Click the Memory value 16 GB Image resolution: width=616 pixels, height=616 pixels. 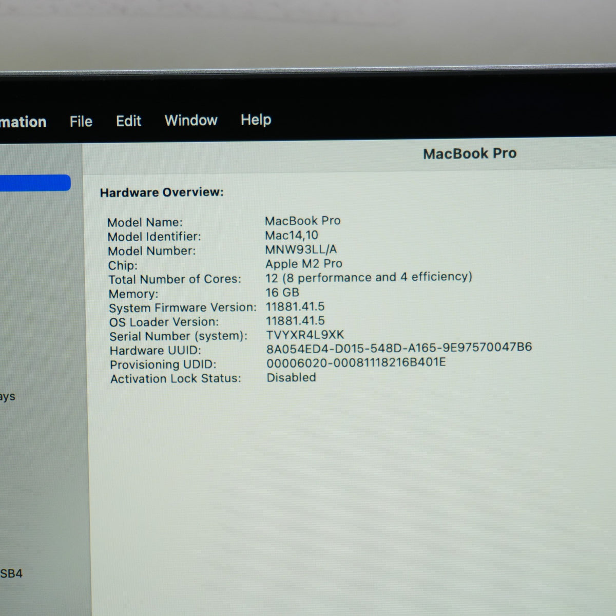(x=282, y=292)
